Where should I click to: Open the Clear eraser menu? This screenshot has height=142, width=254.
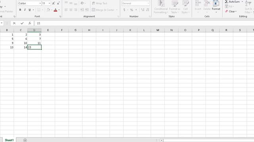point(231,11)
